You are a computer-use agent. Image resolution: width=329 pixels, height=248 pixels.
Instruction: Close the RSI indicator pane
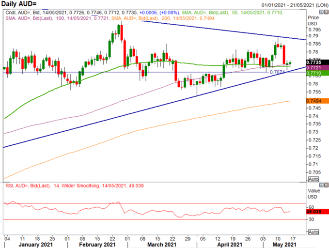tap(326, 185)
